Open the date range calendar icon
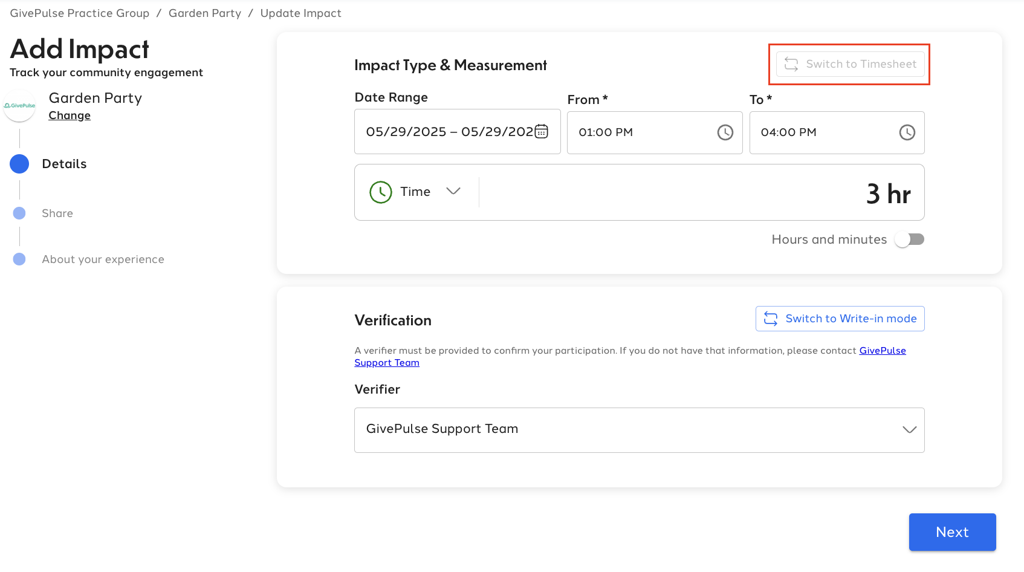 pyautogui.click(x=542, y=131)
